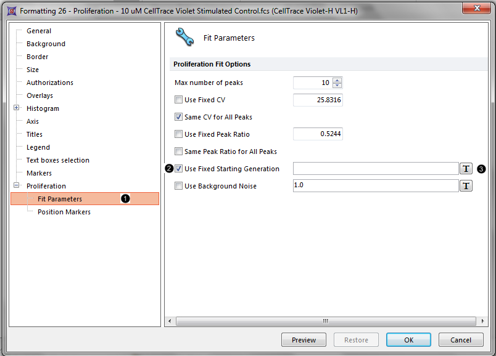The height and width of the screenshot is (356, 496).
Task: Expand the Histogram tree node
Action: (17, 108)
